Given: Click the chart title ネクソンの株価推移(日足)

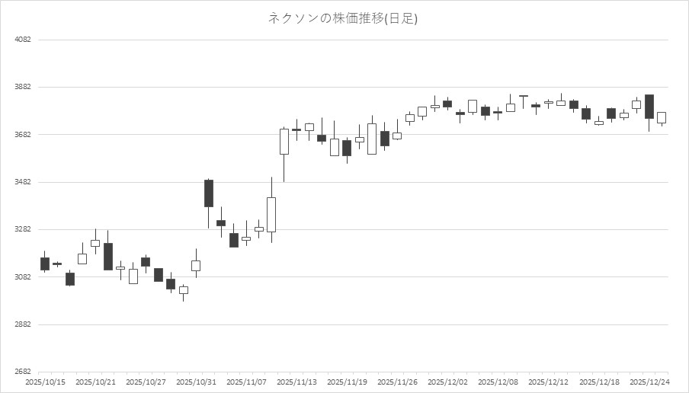Looking at the screenshot, I should 343,18.
